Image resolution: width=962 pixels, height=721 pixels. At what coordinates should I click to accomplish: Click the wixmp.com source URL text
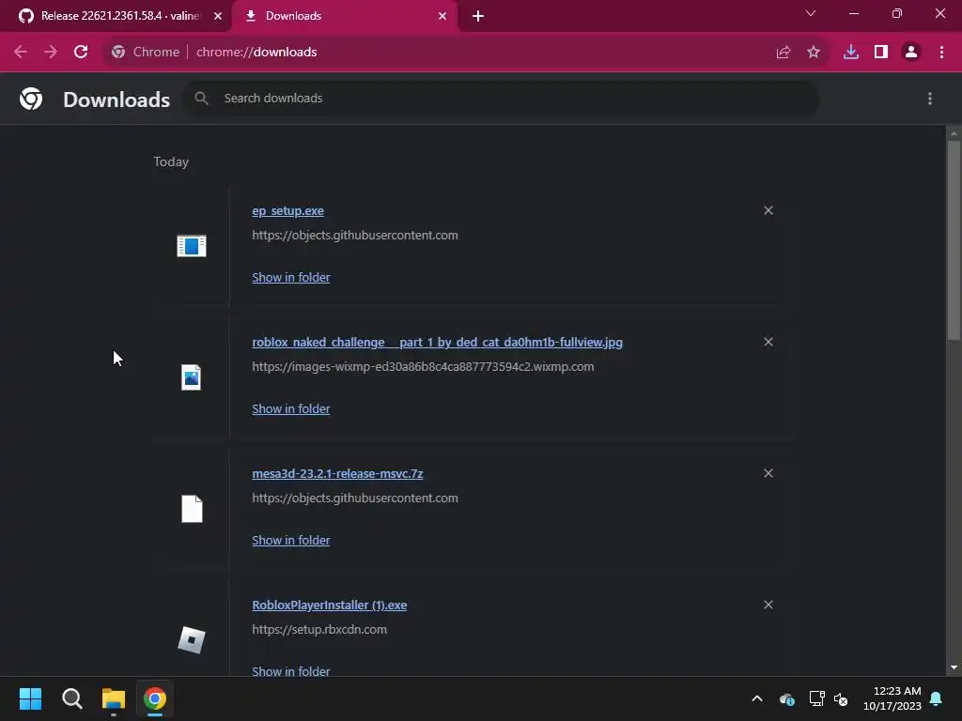pos(423,367)
